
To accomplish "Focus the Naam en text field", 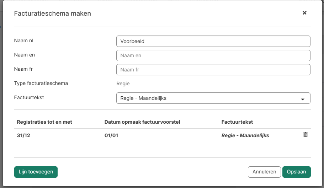I will click(213, 55).
